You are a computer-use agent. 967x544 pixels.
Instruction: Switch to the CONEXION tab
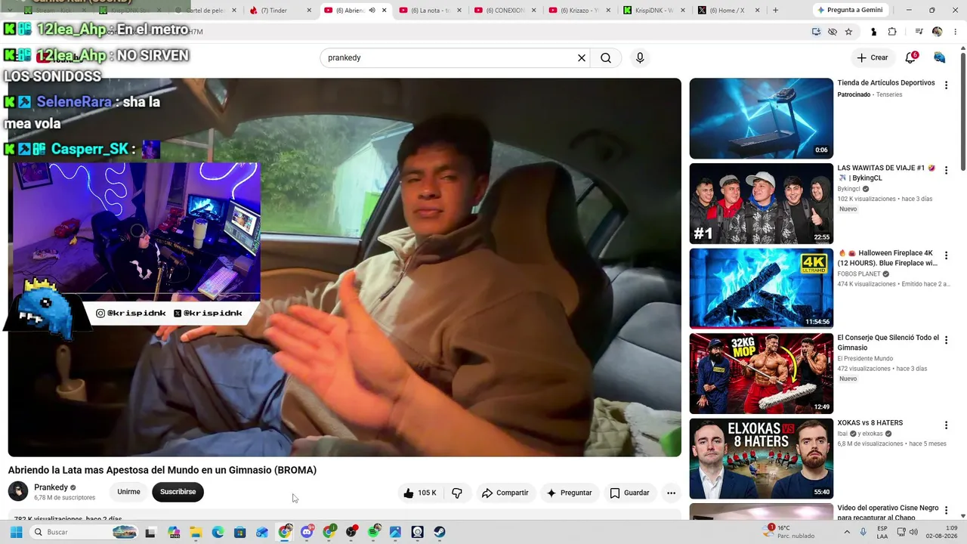click(x=504, y=11)
